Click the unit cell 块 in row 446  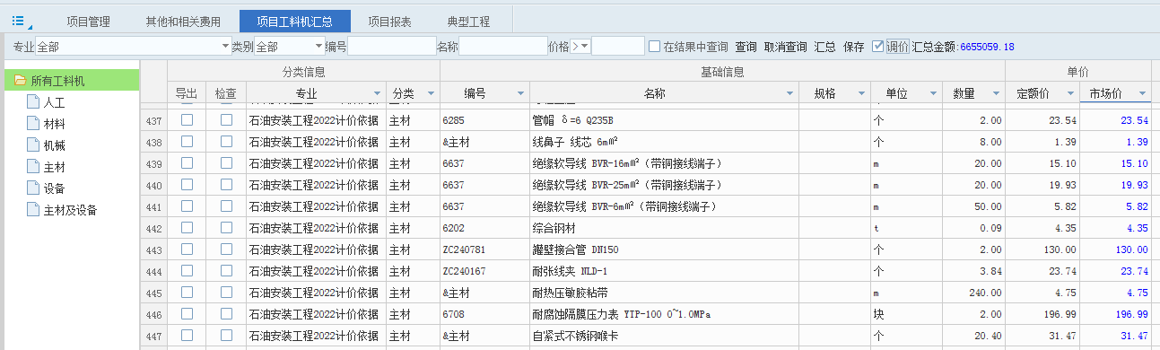click(x=906, y=314)
